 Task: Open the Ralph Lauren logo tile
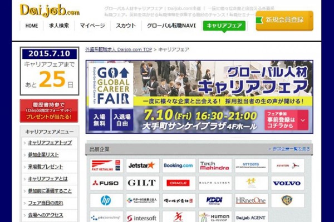(215, 183)
